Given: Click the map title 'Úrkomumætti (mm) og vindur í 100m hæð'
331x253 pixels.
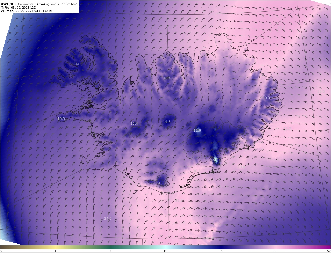Looking at the screenshot, I should (47, 4).
